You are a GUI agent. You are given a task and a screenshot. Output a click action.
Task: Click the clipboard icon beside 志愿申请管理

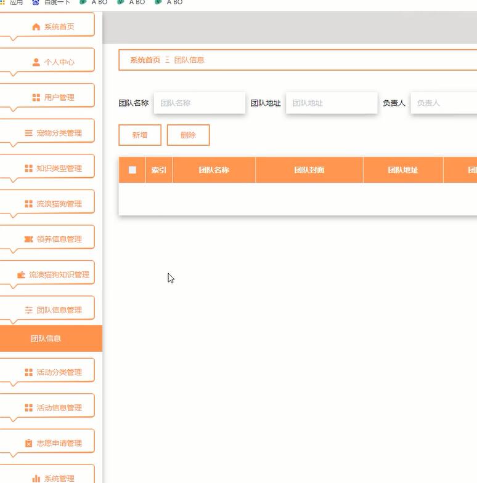click(28, 443)
